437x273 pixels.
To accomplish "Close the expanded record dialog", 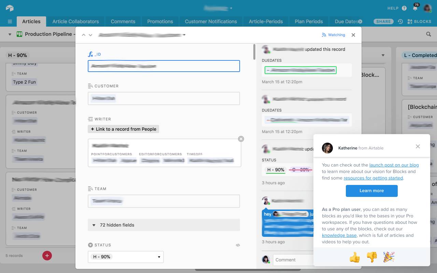I will [x=353, y=35].
